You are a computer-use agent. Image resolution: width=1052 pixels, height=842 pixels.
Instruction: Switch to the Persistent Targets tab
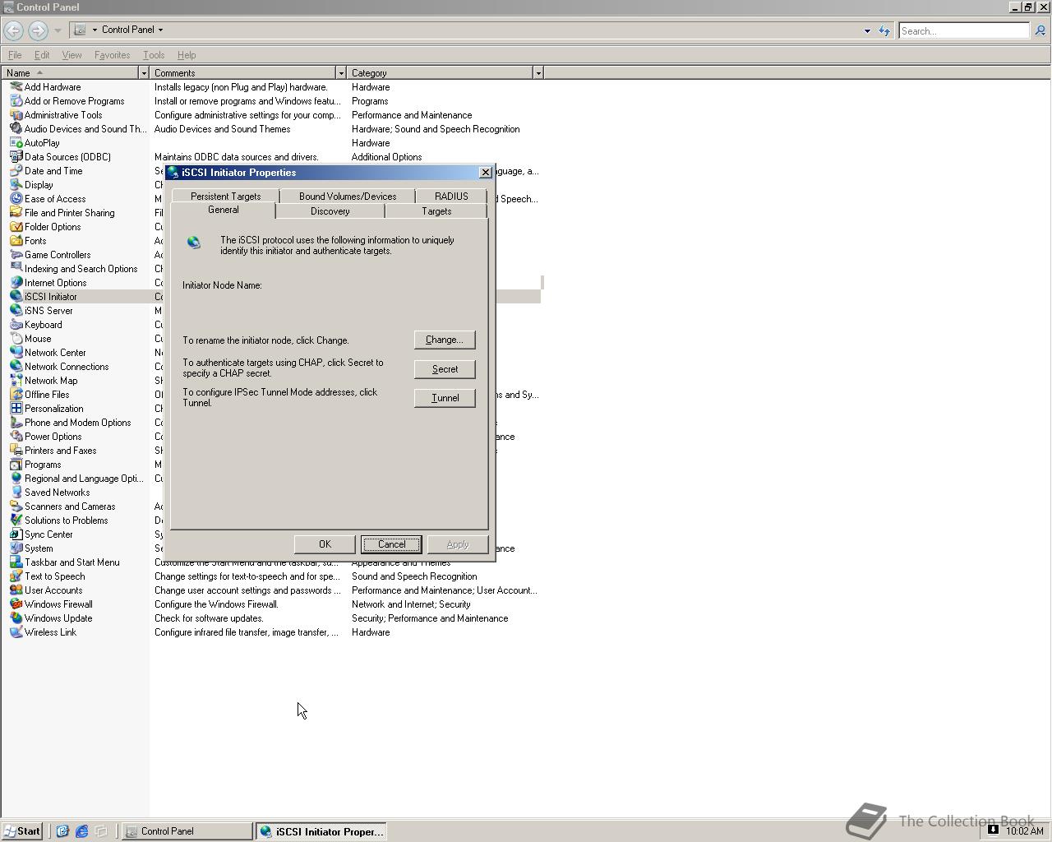(225, 197)
